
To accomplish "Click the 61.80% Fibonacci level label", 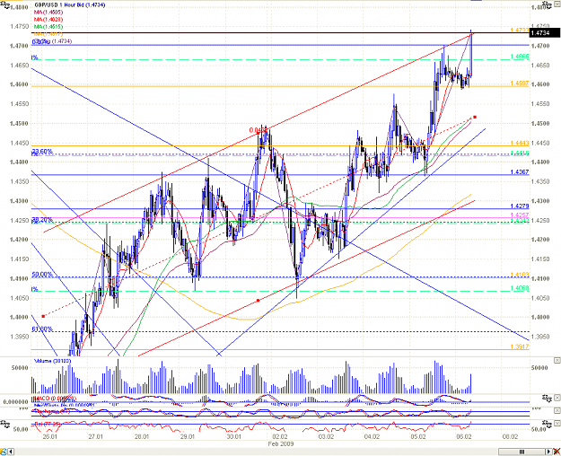I will point(42,329).
